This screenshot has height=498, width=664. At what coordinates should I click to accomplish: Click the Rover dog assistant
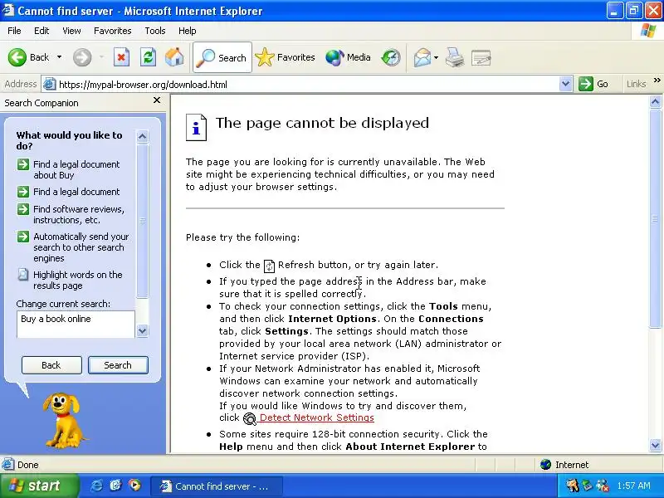pyautogui.click(x=64, y=420)
